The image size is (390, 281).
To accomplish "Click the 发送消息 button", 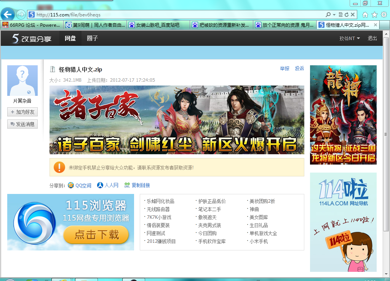I will click(22, 124).
